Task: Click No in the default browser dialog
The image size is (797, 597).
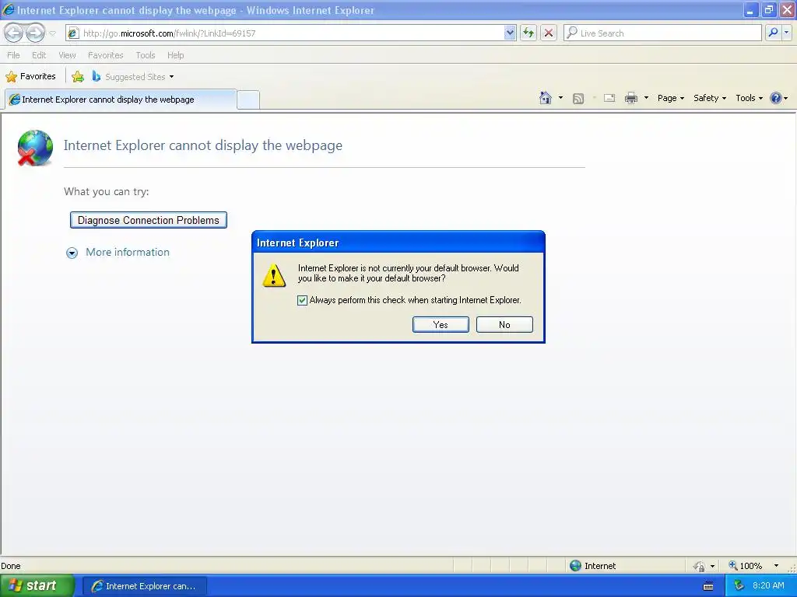Action: tap(504, 325)
